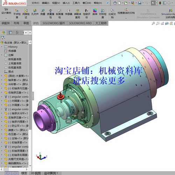The width and height of the screenshot is (175, 175).
Task: Save the document with the Save icon
Action: [133, 3]
